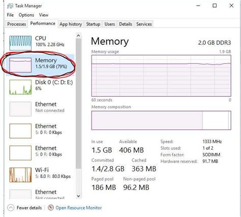This screenshot has width=241, height=217.
Task: Go to the Startup tab
Action: [93, 24]
